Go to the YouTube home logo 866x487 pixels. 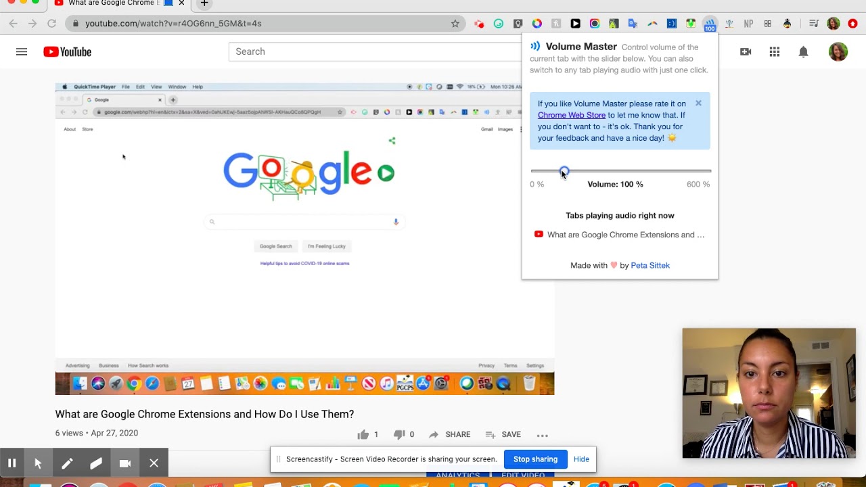67,51
